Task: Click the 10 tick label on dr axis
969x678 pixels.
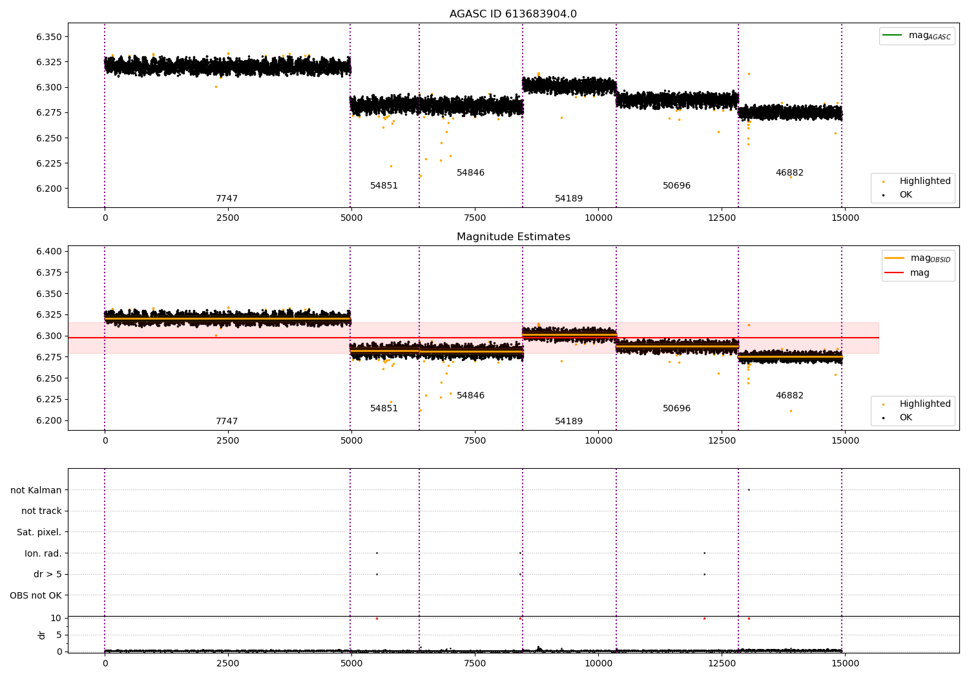Action: tap(56, 618)
